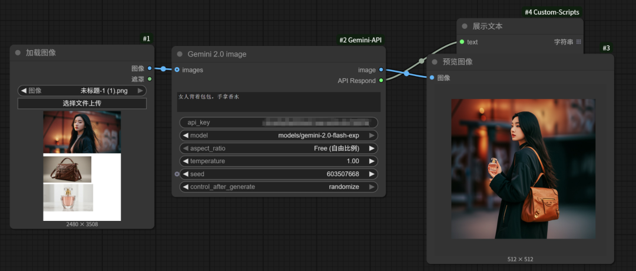Click the 512 × 512 size label
Screen dimensions: 636x271
tap(521, 259)
